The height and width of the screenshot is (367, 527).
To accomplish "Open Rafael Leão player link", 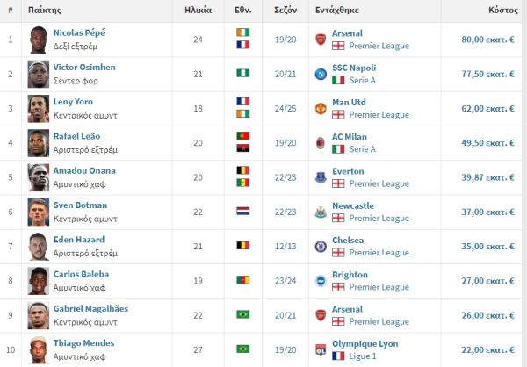I will click(x=76, y=136).
